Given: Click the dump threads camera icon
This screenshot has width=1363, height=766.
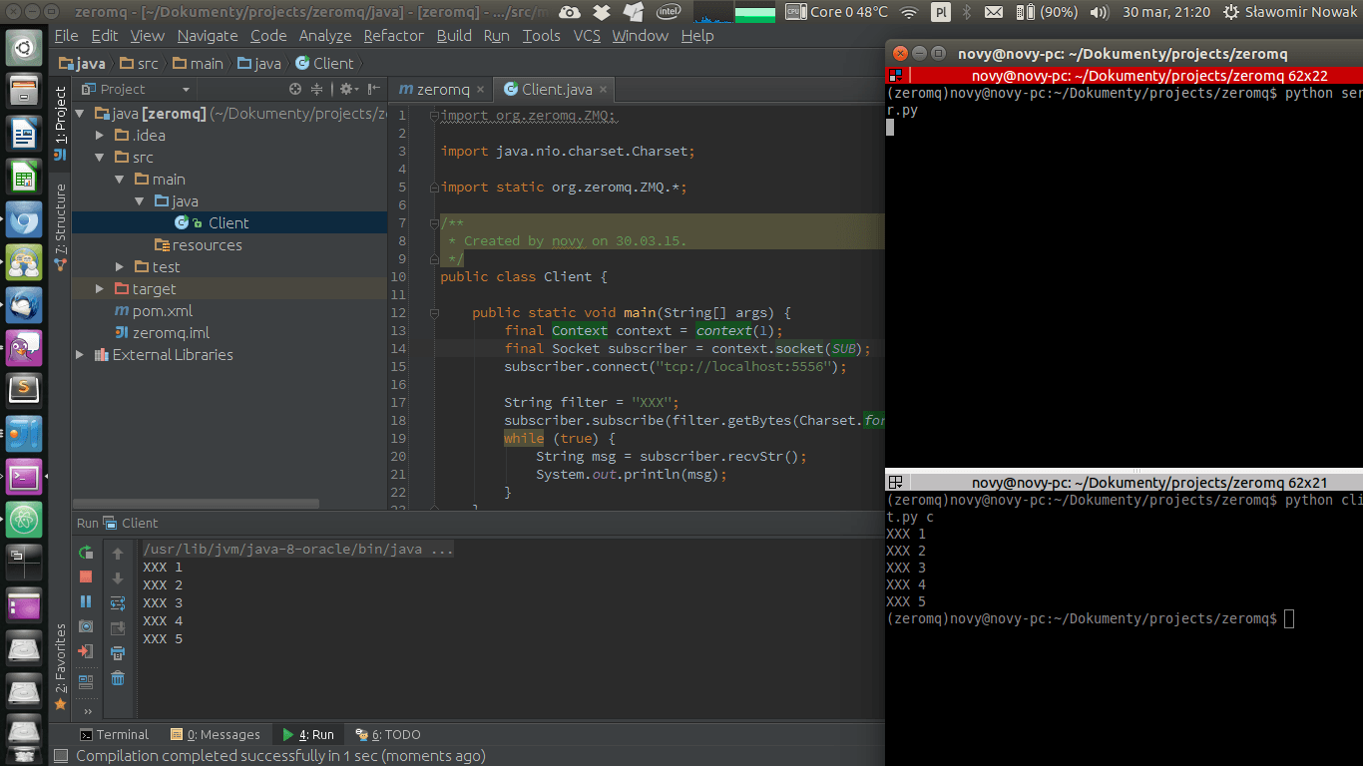Looking at the screenshot, I should [x=86, y=626].
